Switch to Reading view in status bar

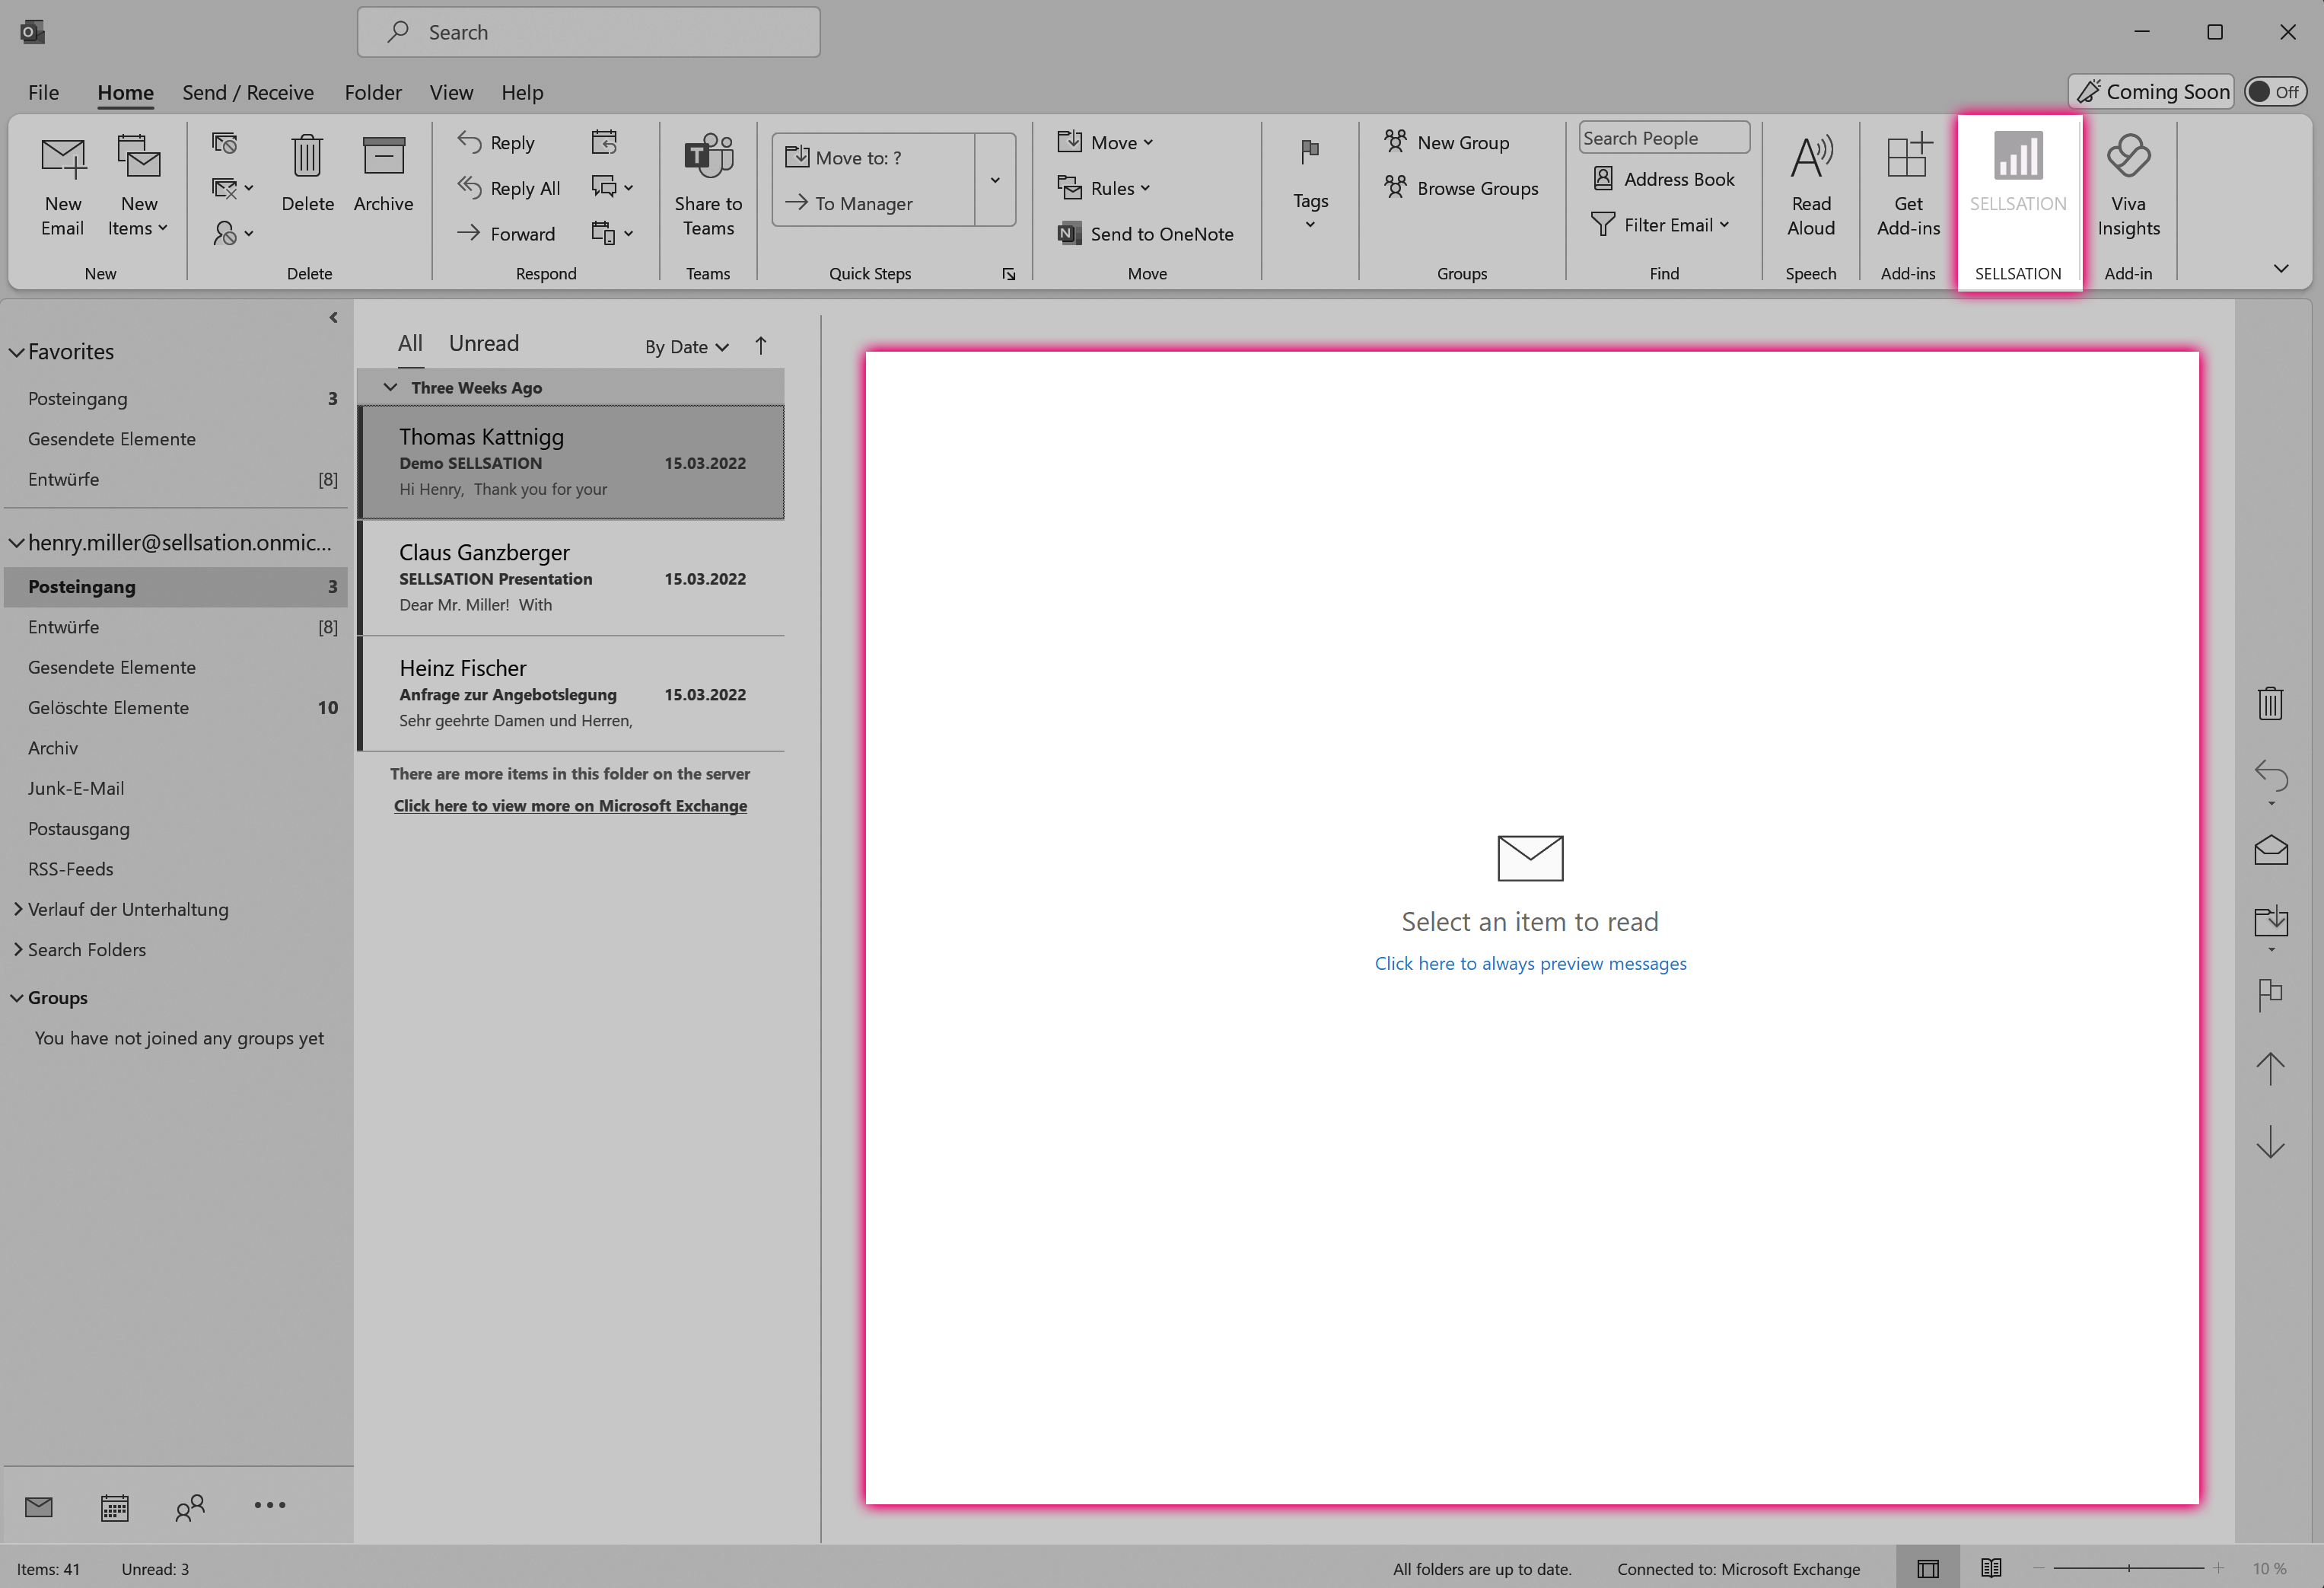point(1990,1568)
